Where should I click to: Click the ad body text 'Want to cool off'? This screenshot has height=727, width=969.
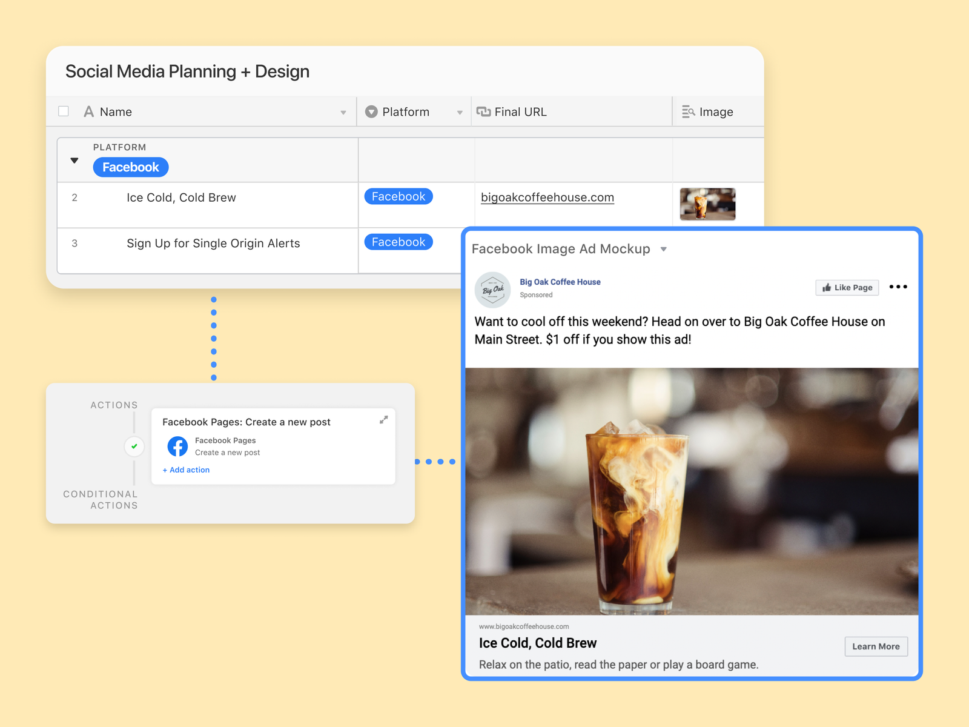point(680,330)
